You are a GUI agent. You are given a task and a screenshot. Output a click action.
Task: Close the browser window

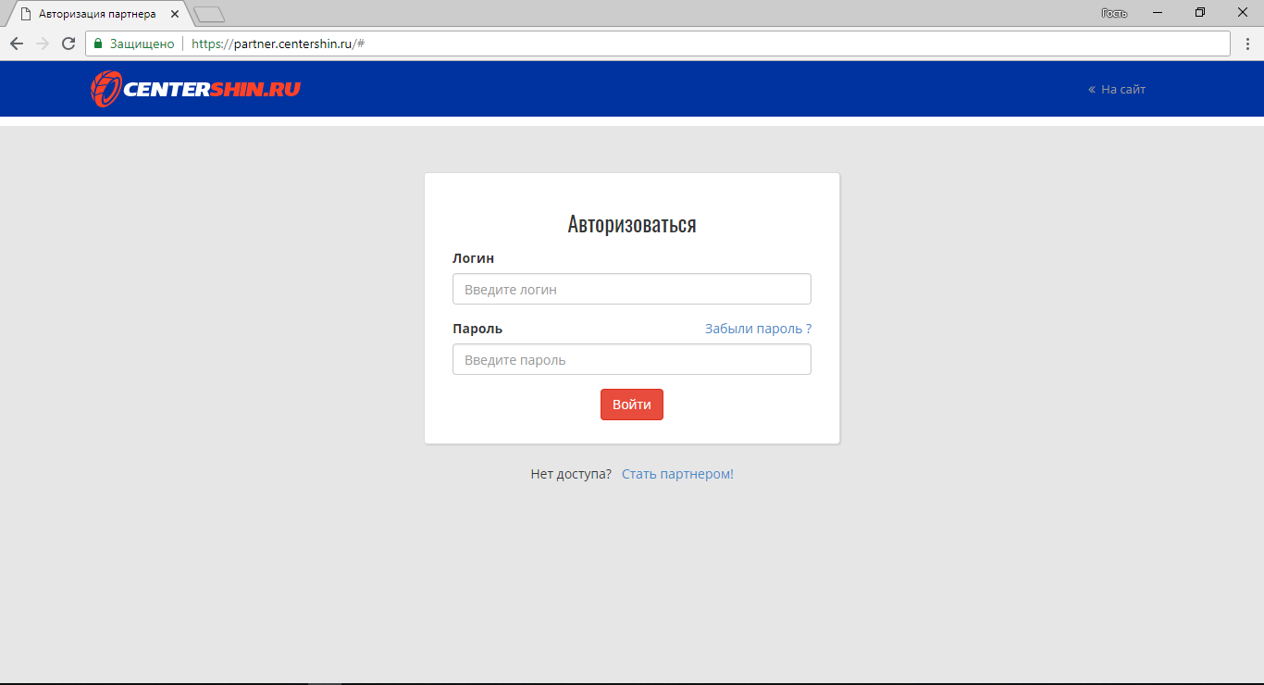point(1243,13)
